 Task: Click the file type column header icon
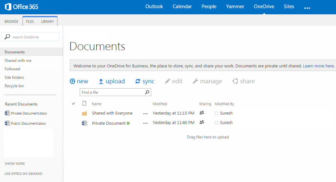85,104
